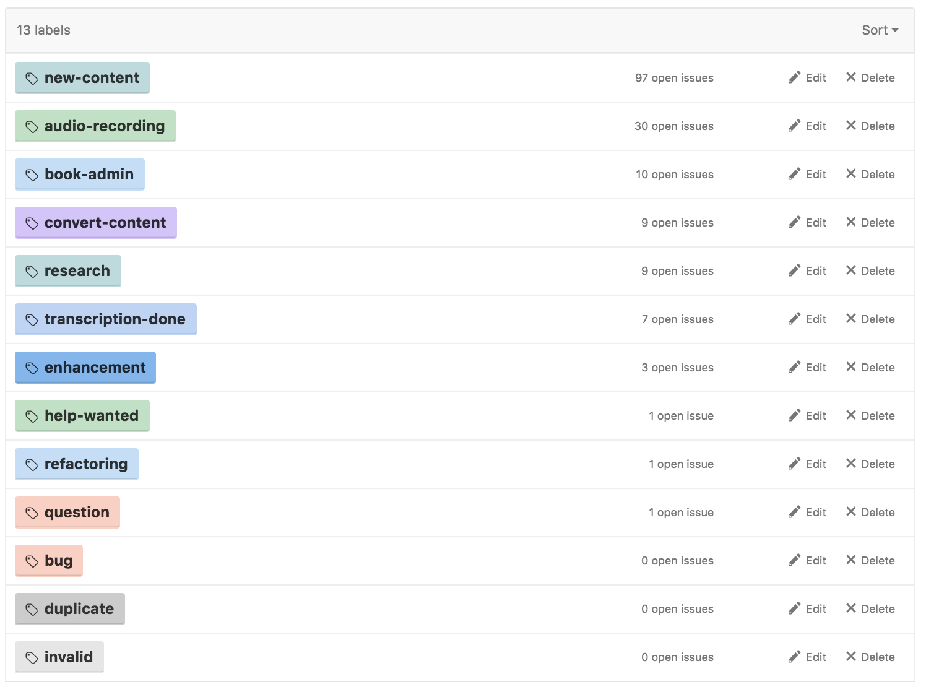Screen dimensions: 926x692
Task: Select the blue enhancement label badge
Action: pos(85,368)
